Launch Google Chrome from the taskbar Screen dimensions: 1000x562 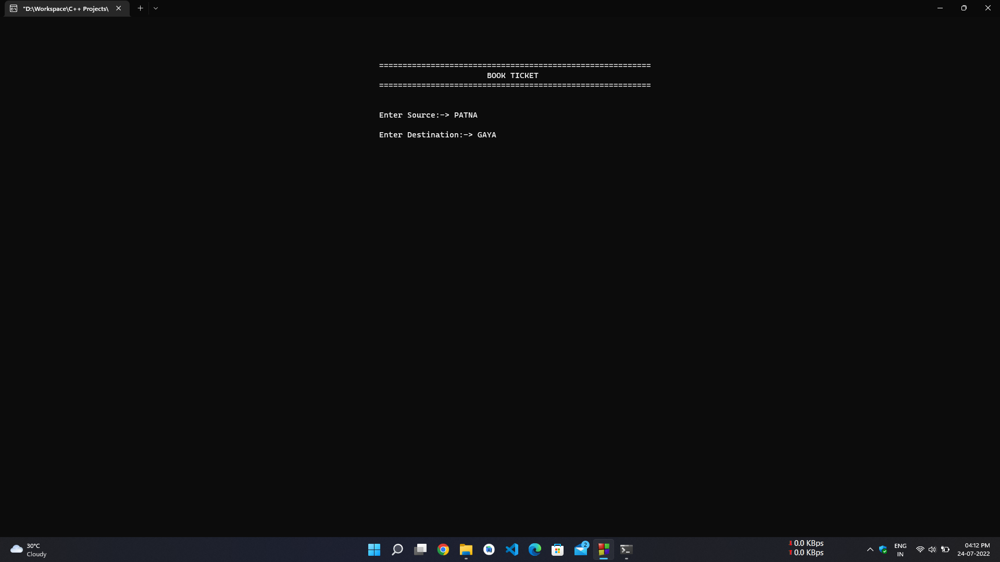[x=443, y=550]
